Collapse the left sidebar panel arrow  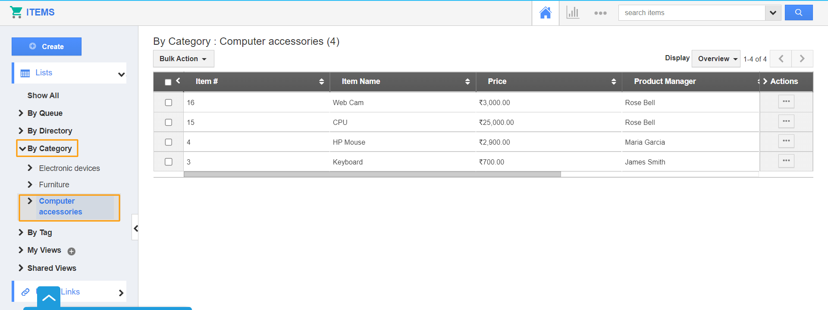(x=135, y=228)
